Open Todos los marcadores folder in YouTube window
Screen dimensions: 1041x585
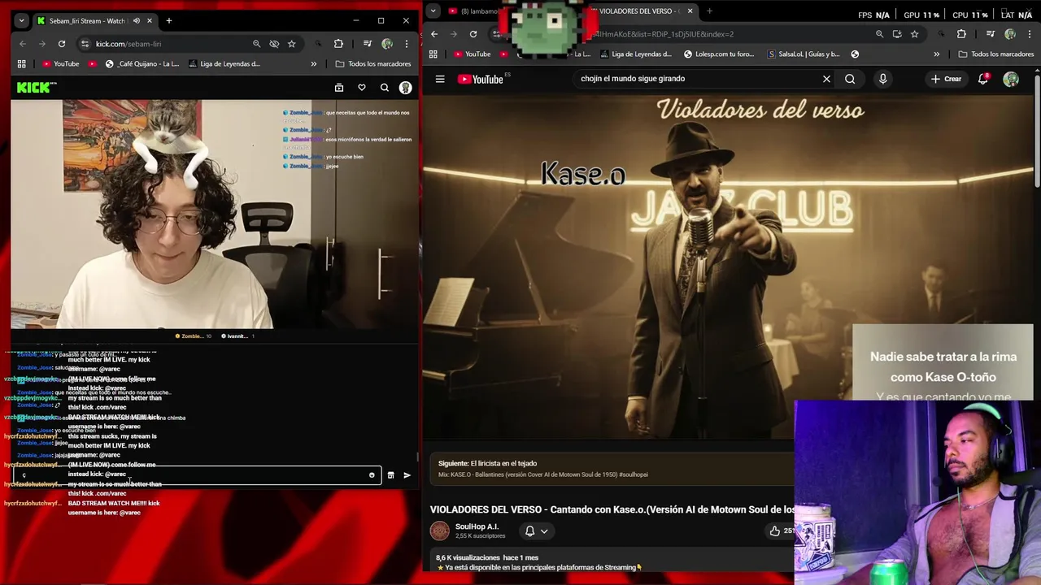pyautogui.click(x=996, y=54)
